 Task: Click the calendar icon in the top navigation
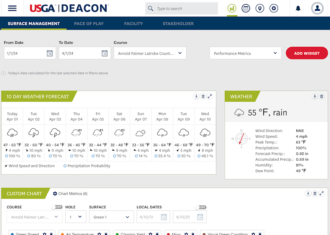pos(245,8)
